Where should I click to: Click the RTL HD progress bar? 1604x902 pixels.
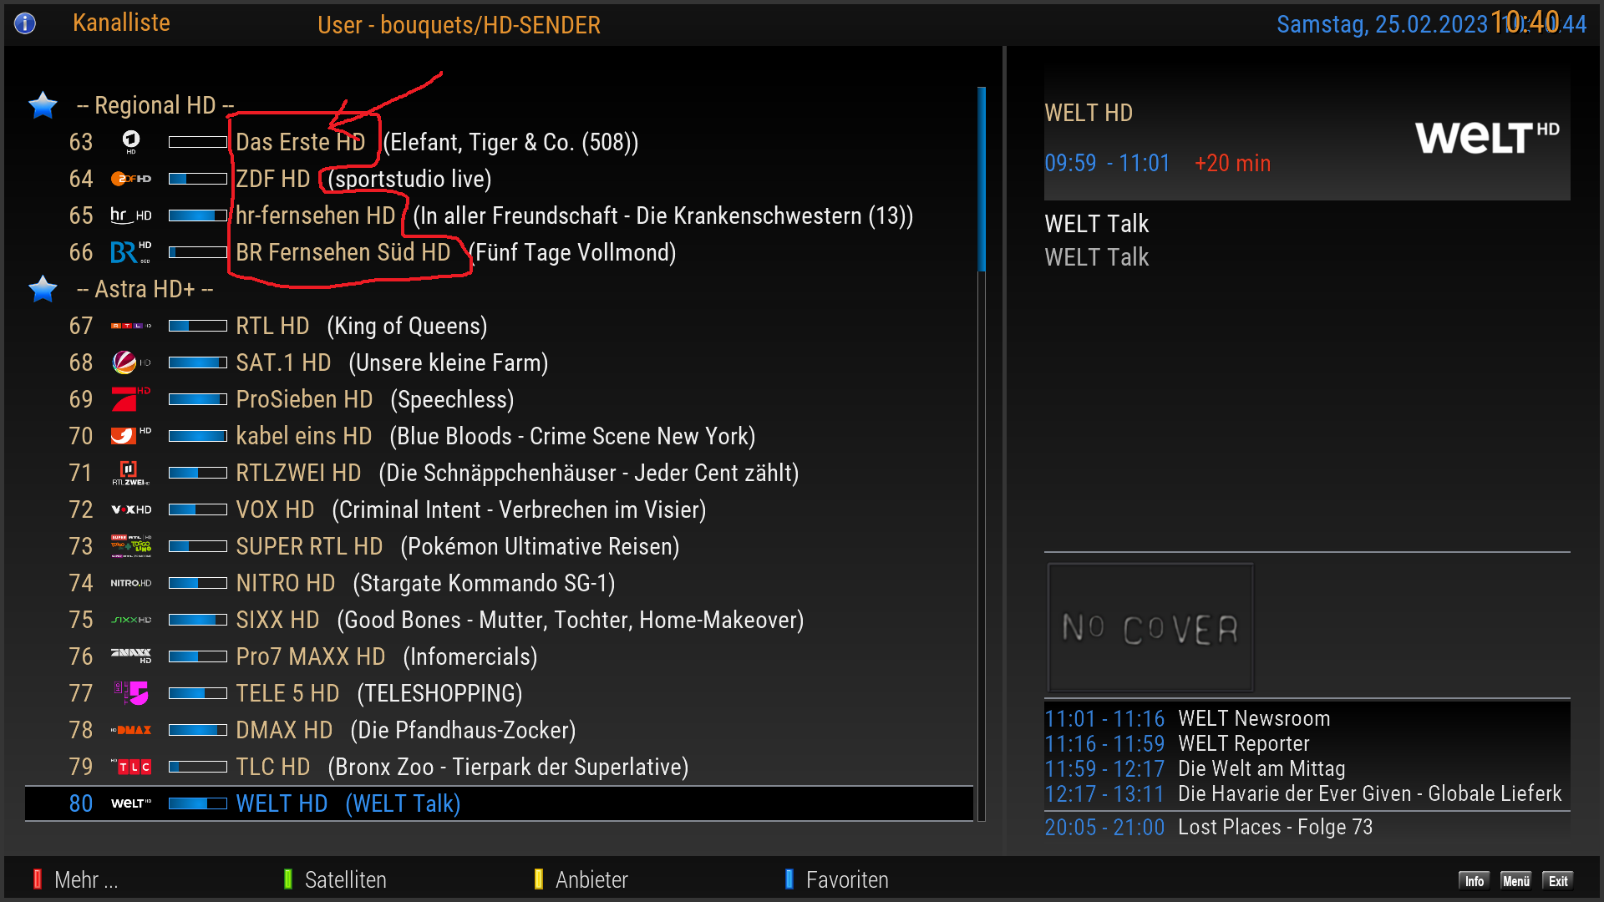pyautogui.click(x=197, y=326)
